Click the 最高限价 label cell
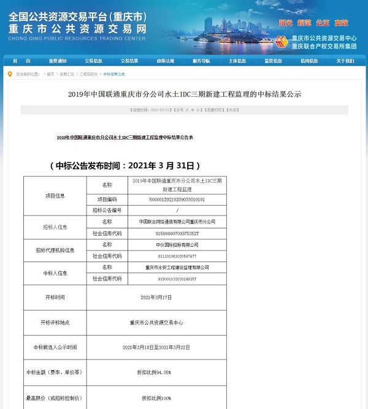Image resolution: width=368 pixels, height=409 pixels. 55,399
